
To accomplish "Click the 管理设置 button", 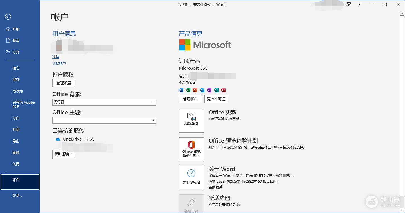I will (64, 83).
